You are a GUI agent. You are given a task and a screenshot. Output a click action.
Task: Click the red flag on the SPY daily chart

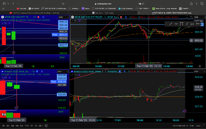coord(38,17)
